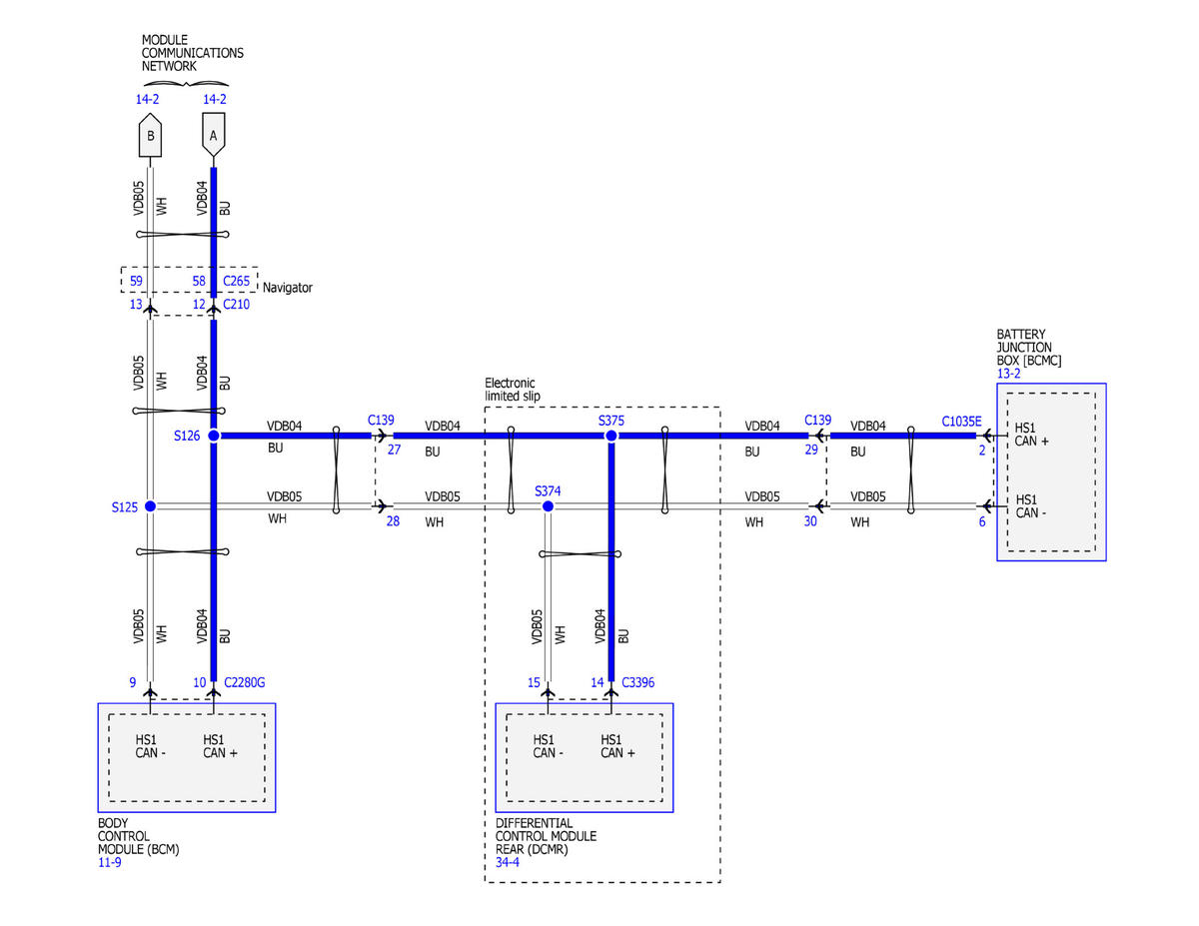The height and width of the screenshot is (926, 1199).
Task: Click the C2280G connector label
Action: (244, 683)
